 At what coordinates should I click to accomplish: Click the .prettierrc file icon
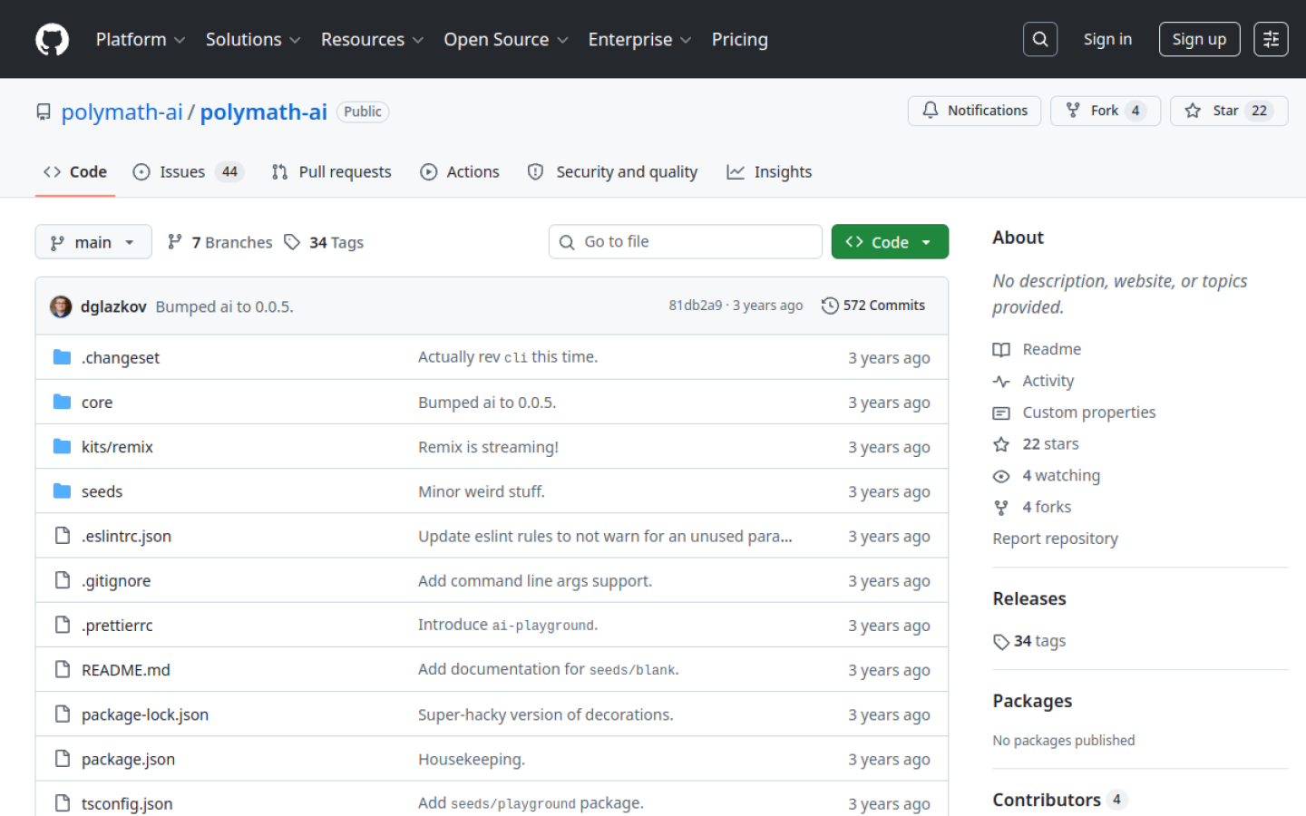point(62,624)
